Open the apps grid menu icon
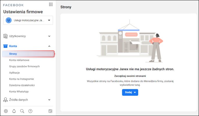The image size is (199, 116). [51, 4]
